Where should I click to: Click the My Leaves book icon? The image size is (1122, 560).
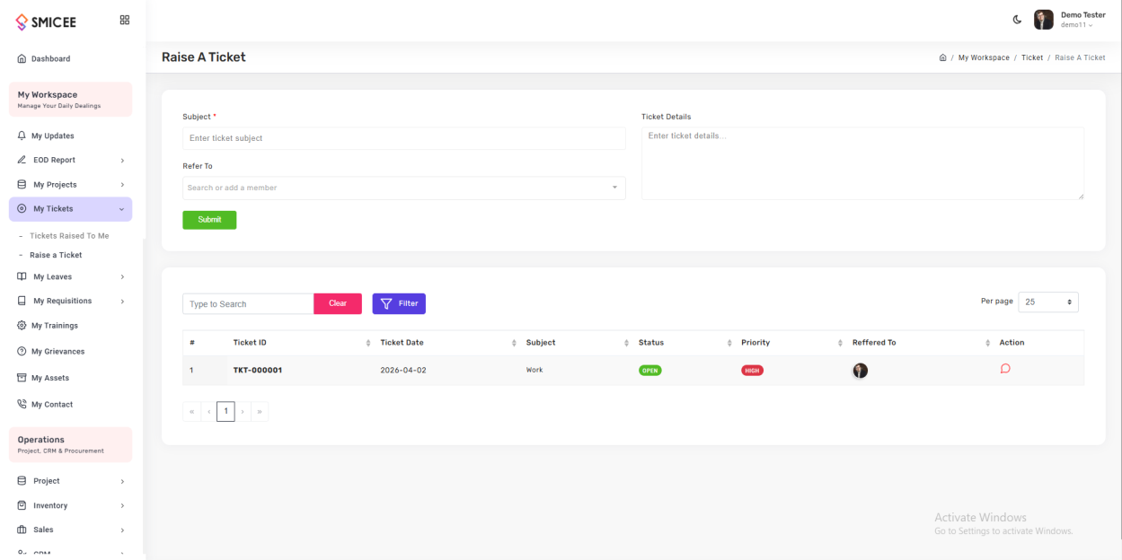click(22, 277)
